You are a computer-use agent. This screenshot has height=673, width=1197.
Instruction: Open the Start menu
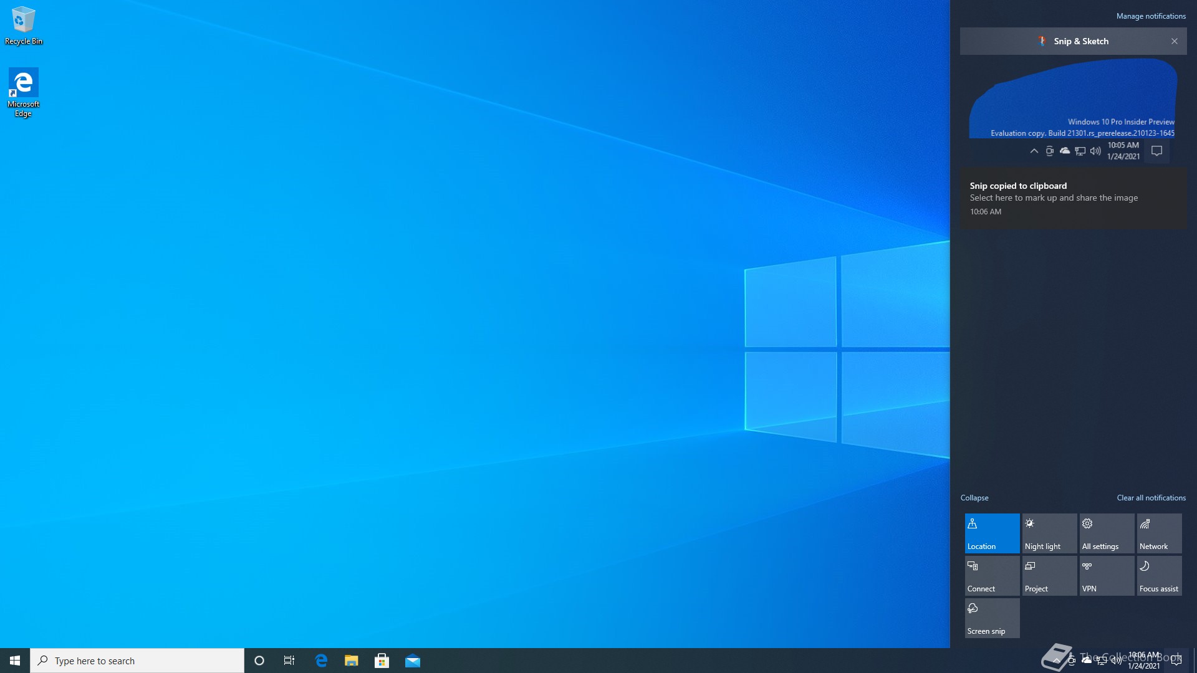tap(15, 661)
